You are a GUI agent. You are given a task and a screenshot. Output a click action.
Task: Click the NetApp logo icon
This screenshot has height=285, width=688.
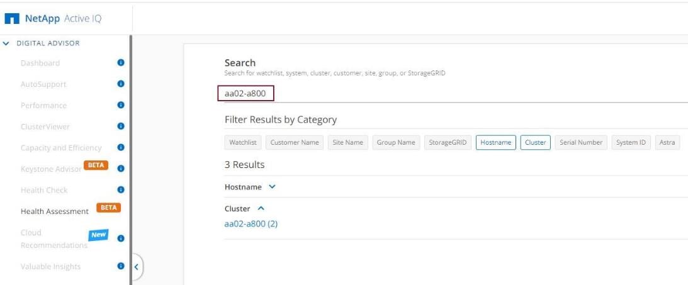(12, 19)
